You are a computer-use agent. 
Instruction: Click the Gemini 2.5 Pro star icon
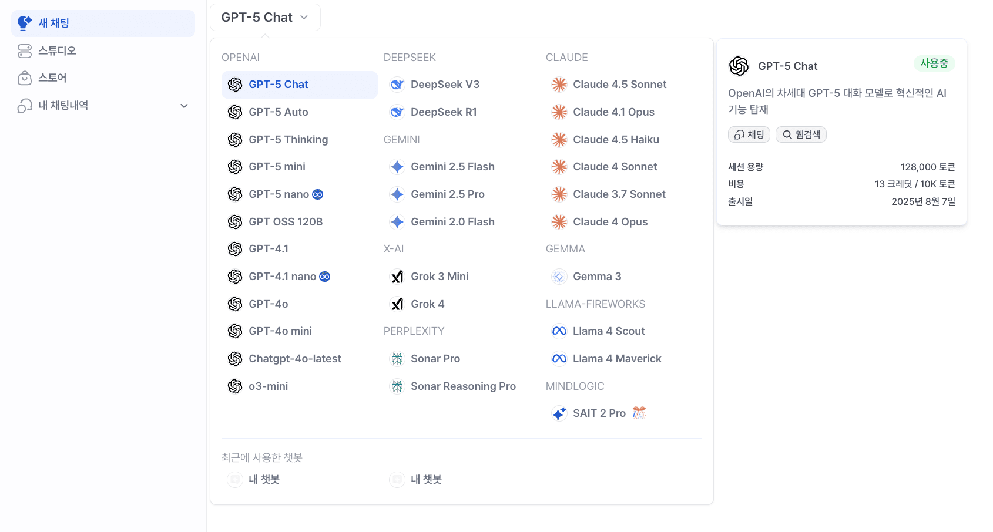pos(397,194)
